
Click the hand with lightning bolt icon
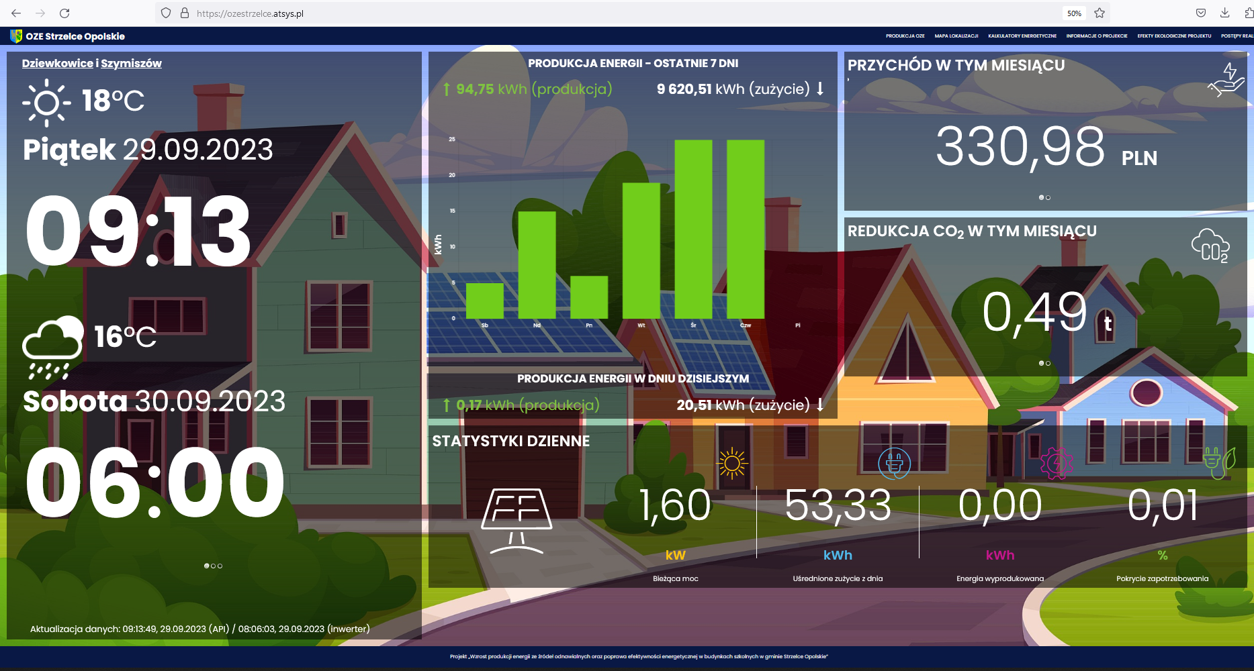(1226, 81)
